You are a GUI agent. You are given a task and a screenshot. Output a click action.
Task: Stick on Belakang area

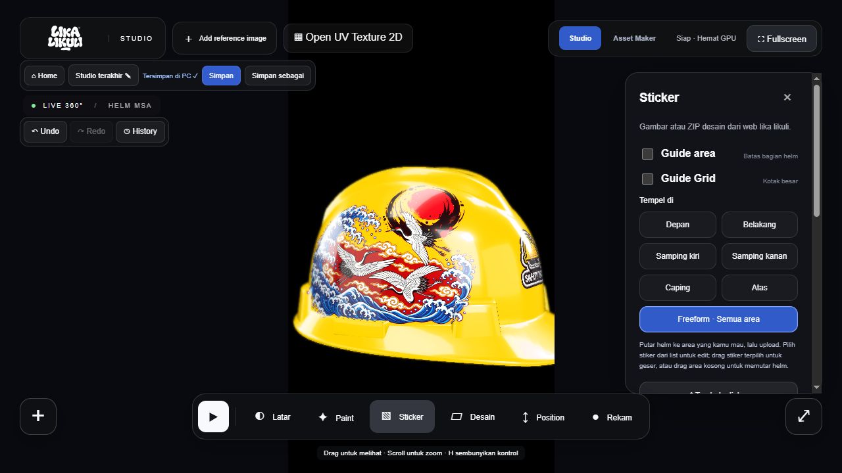click(760, 225)
